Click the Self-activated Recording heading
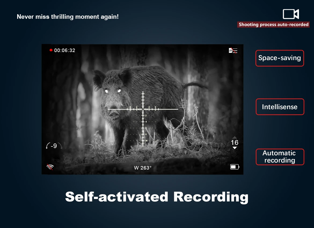 [157, 197]
